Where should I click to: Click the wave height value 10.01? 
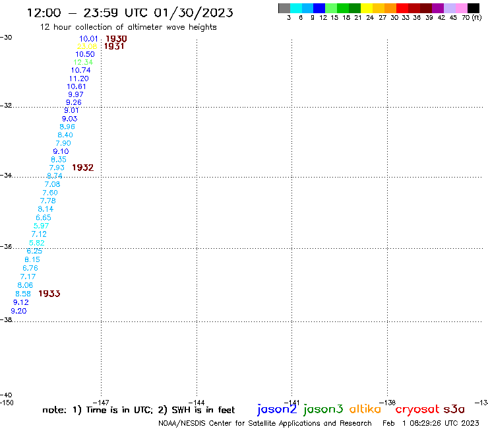coord(89,39)
